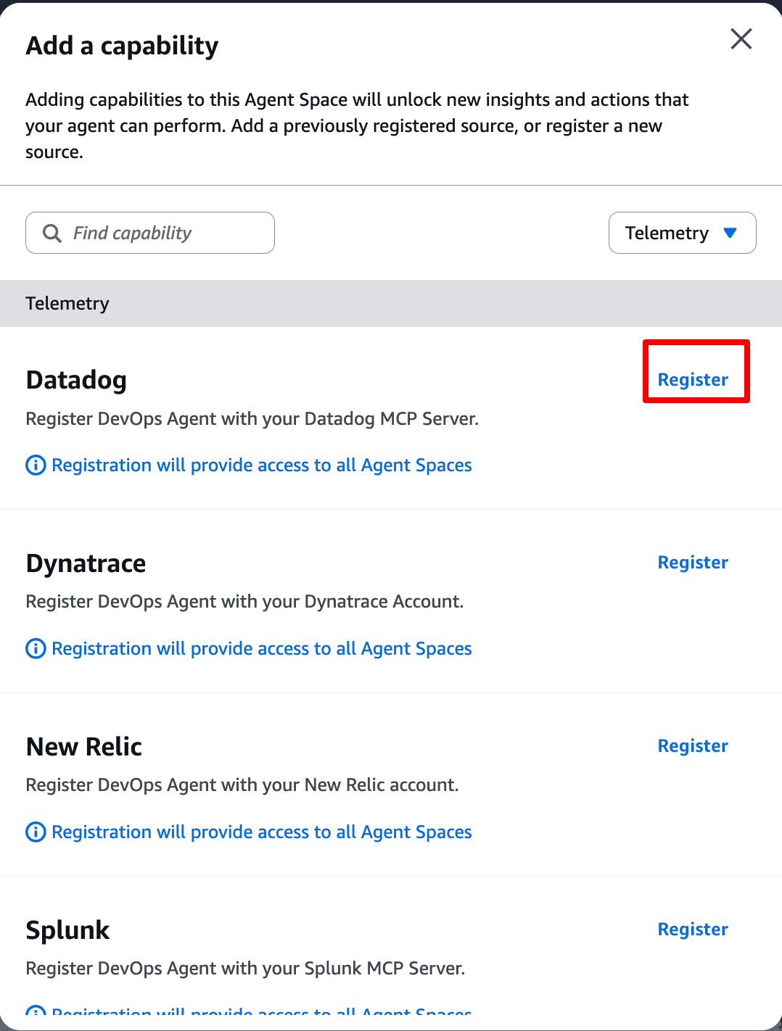
Task: Click the info icon under Dynatrace
Action: [36, 648]
